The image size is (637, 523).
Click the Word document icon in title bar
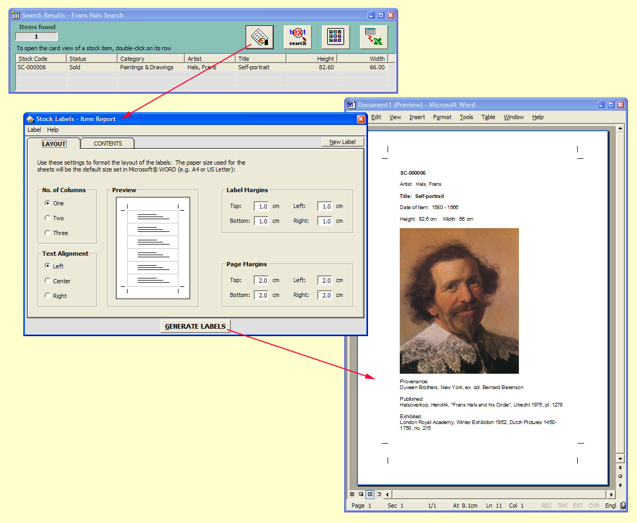click(x=352, y=105)
